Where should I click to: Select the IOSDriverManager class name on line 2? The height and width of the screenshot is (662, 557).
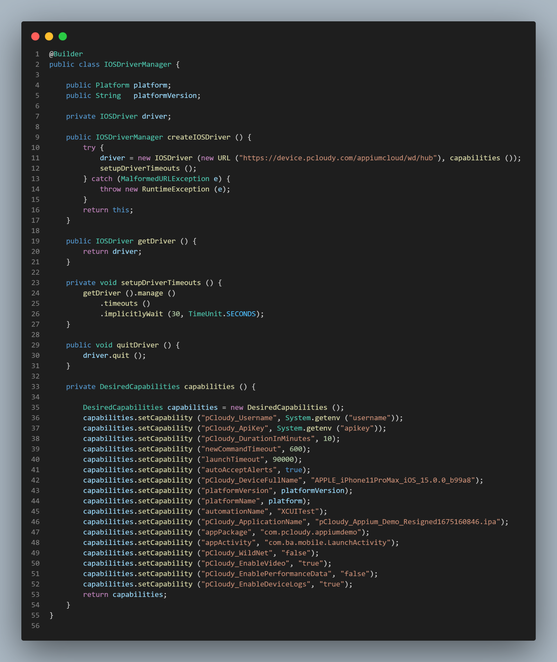(138, 64)
